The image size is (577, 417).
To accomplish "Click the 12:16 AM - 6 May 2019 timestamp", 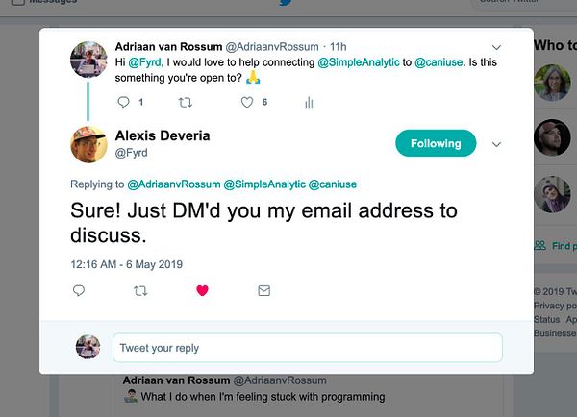I will pos(127,264).
